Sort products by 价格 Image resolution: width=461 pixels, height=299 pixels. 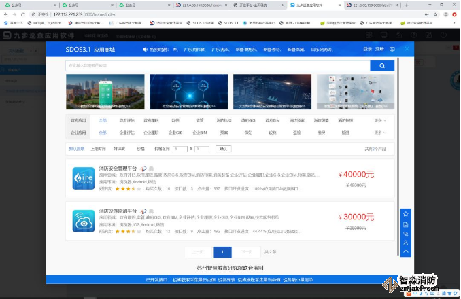pos(141,148)
